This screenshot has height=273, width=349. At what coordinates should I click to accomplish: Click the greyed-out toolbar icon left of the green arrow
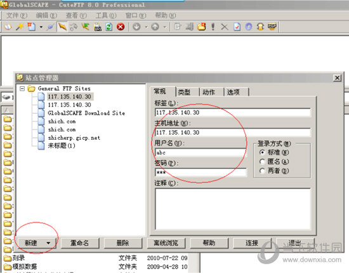click(x=74, y=27)
